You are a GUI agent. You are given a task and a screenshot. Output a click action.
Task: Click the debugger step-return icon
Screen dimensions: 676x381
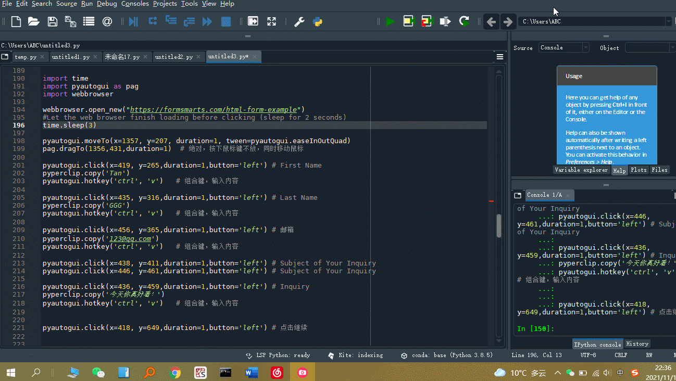coord(189,21)
